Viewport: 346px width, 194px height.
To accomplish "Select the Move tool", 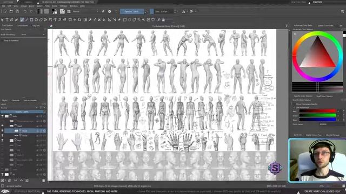I will click(x=75, y=20).
